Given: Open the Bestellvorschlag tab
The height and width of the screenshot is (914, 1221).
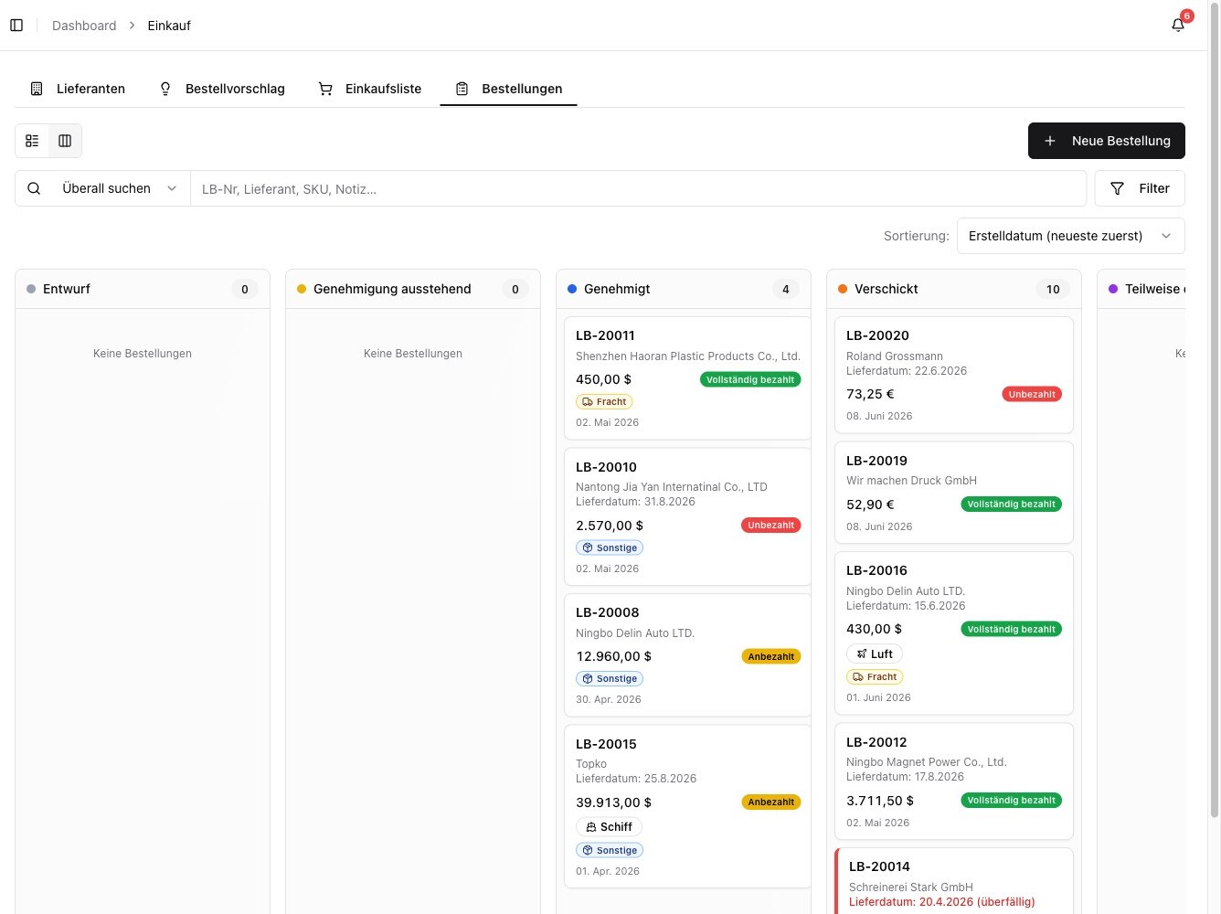Looking at the screenshot, I should tap(221, 89).
